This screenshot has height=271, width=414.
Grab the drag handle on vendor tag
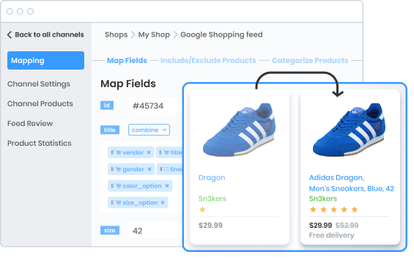click(112, 152)
